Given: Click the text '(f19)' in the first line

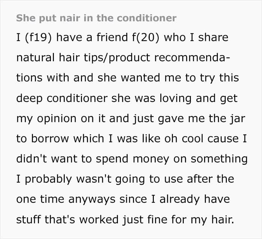Looking at the screenshot, I should click(37, 38).
